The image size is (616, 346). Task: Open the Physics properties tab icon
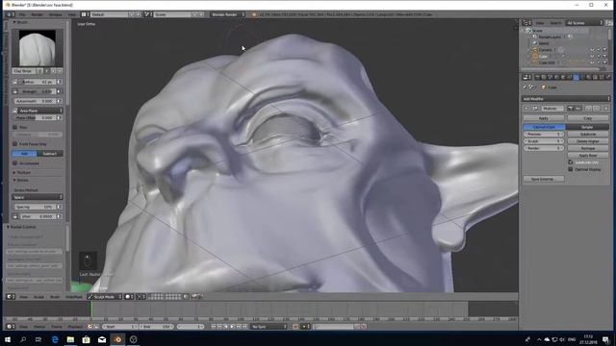pos(607,77)
